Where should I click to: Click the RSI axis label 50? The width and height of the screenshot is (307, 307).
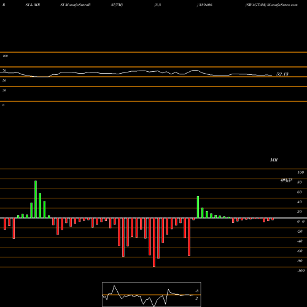pyautogui.click(x=4, y=80)
